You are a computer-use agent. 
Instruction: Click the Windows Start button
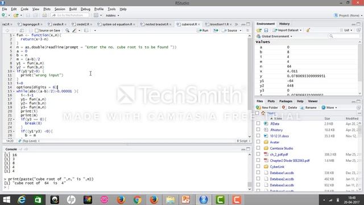tap(6, 200)
